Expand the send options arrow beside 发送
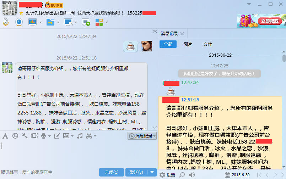This screenshot has height=179, width=286. coord(152,172)
